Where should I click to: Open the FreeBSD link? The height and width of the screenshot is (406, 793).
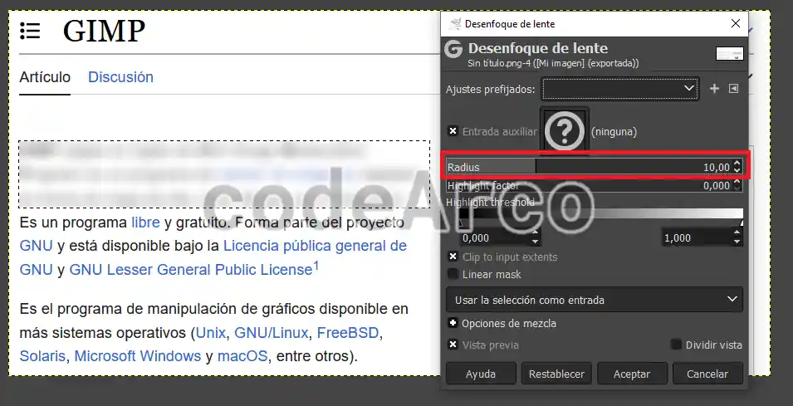pos(348,333)
